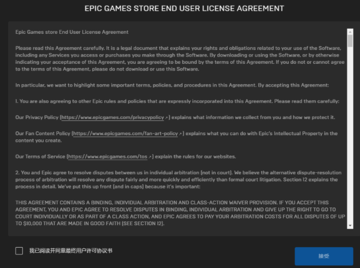Click the heading 'EPIC GAMES STORE END USER LICENSE AGREEMENT'
This screenshot has width=360, height=268.
click(184, 9)
